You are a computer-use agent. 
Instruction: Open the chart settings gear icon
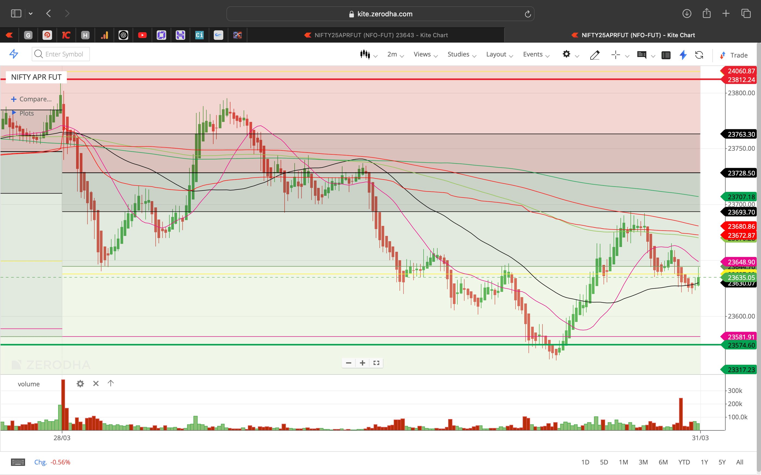tap(566, 54)
